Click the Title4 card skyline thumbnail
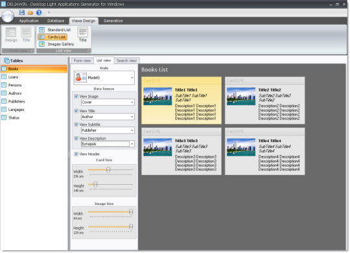The image size is (350, 253). tap(241, 147)
